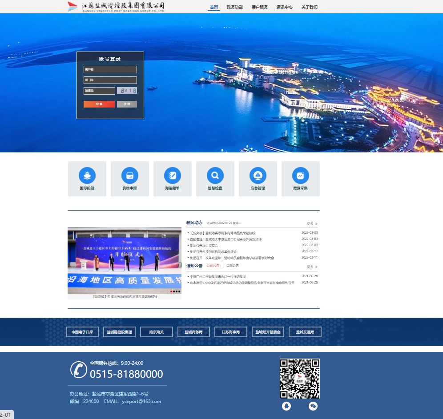Select the 智慧检查 magnifier icon
Screen dimensions: 443x419
(x=215, y=176)
